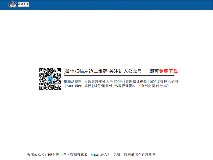Viewport: 213px width, 160px height.
Task: Click the text '1000本管理电子书'
Action: pos(164,82)
